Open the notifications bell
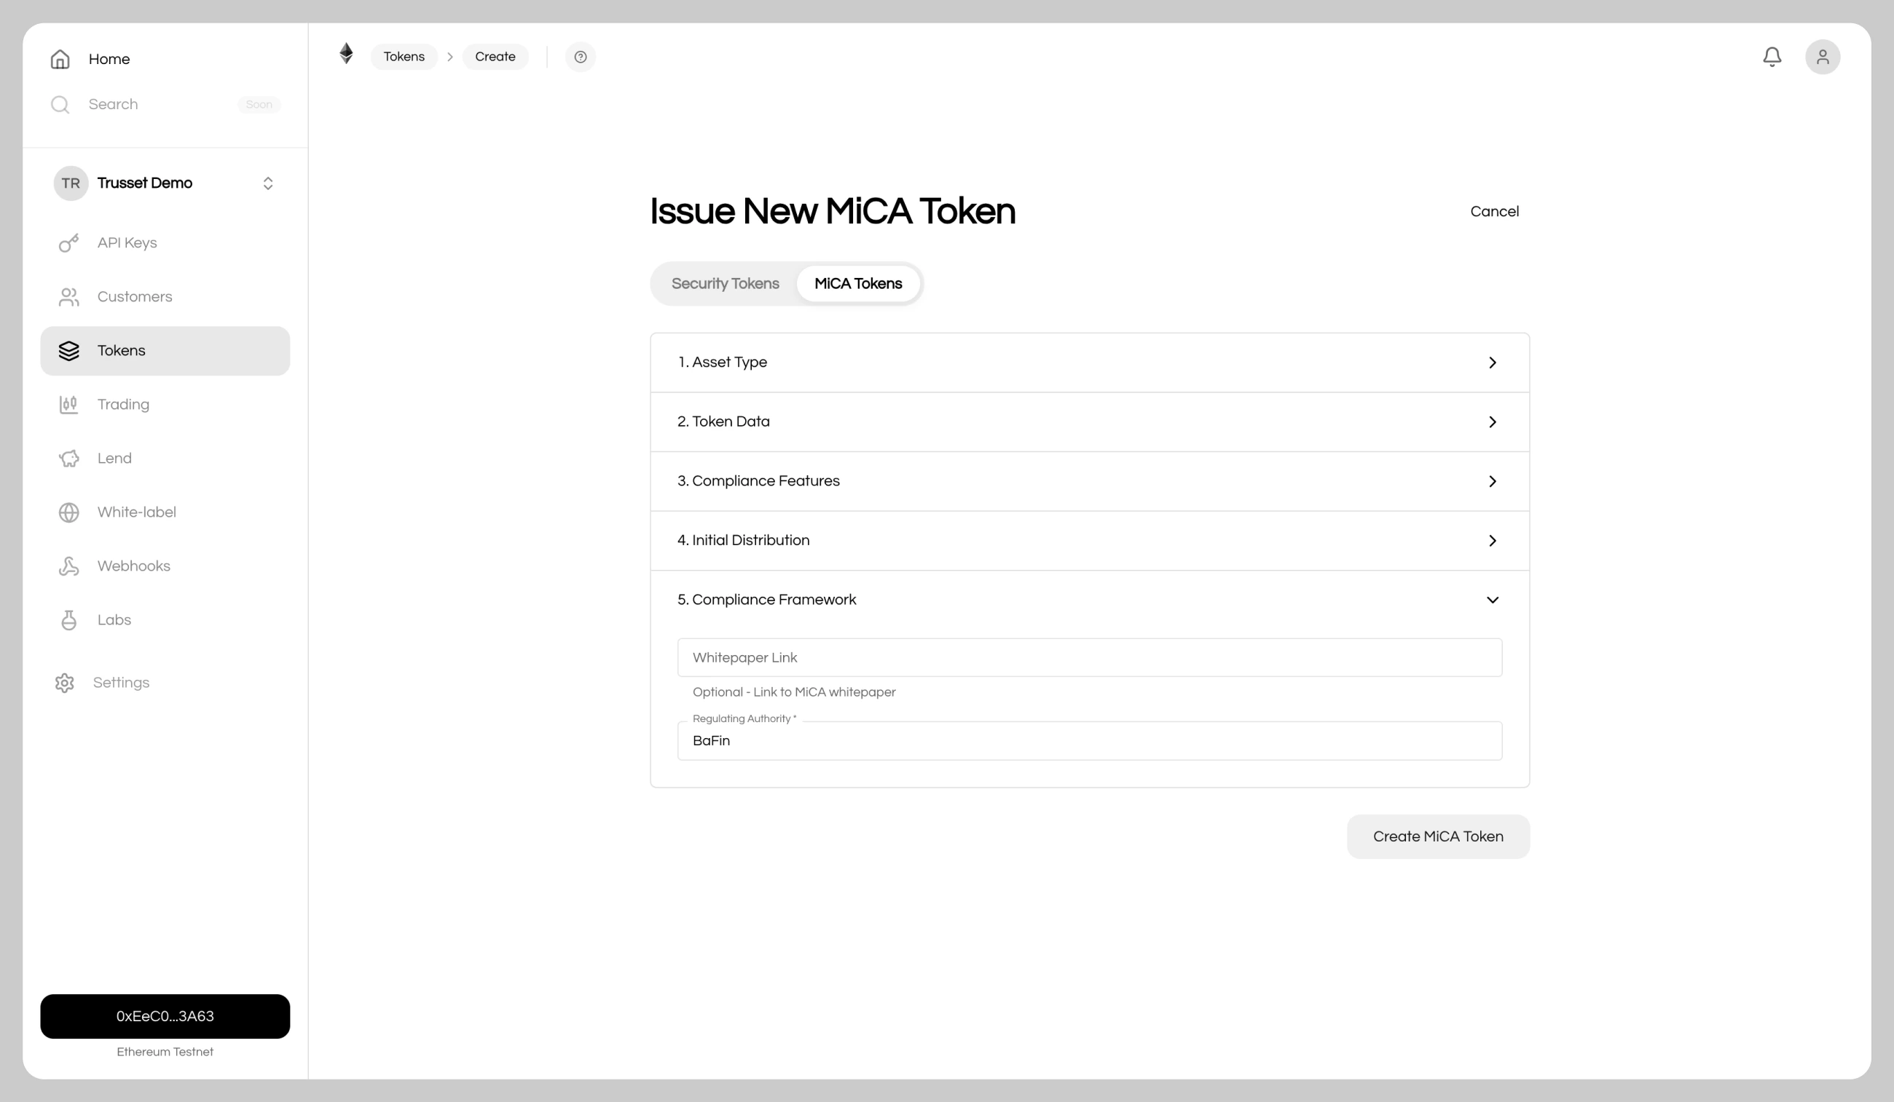 click(1772, 56)
